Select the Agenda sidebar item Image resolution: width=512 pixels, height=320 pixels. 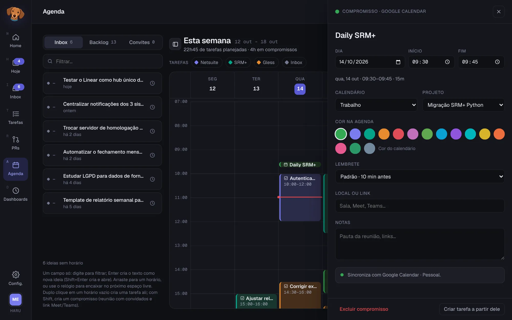click(x=16, y=169)
